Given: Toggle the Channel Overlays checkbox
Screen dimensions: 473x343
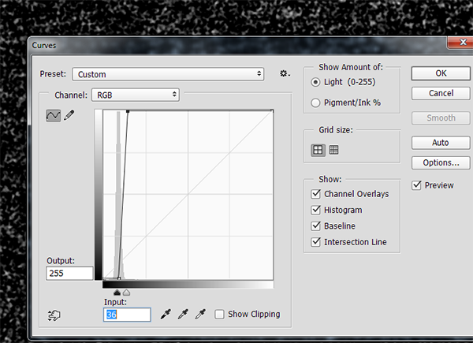Looking at the screenshot, I should [316, 194].
